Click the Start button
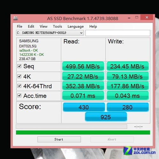The width and height of the screenshot is (159, 159). [59, 139]
